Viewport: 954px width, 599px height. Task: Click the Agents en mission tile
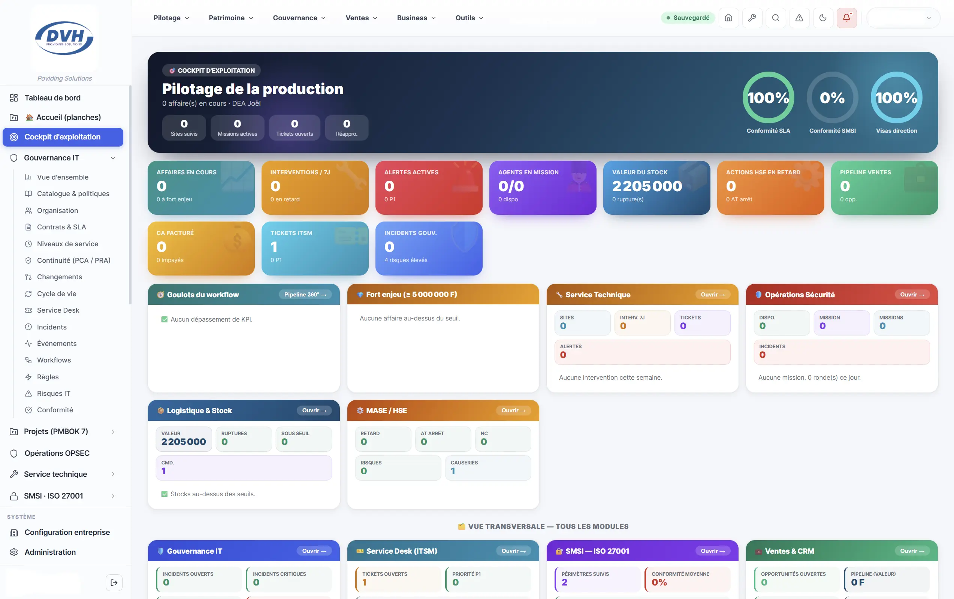(x=543, y=188)
